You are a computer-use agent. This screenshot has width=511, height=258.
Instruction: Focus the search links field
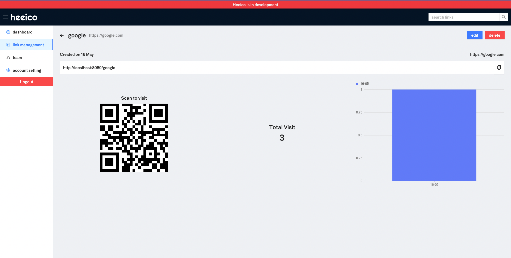tap(464, 17)
